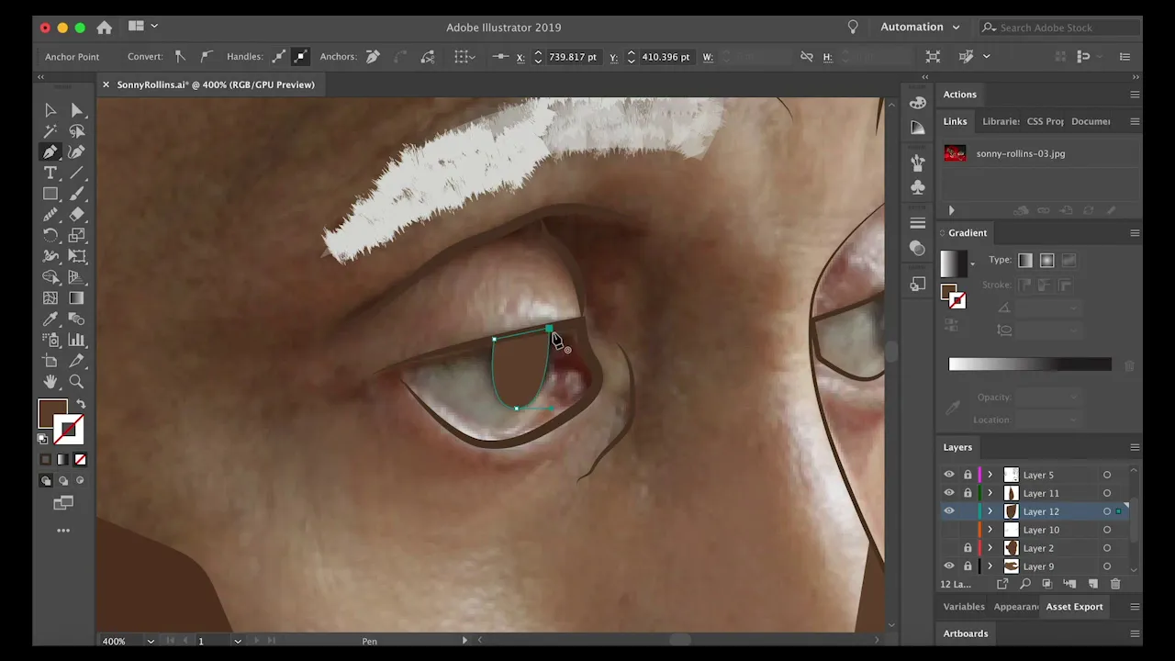
Task: Open gradient preset dropdown arrow
Action: (972, 264)
